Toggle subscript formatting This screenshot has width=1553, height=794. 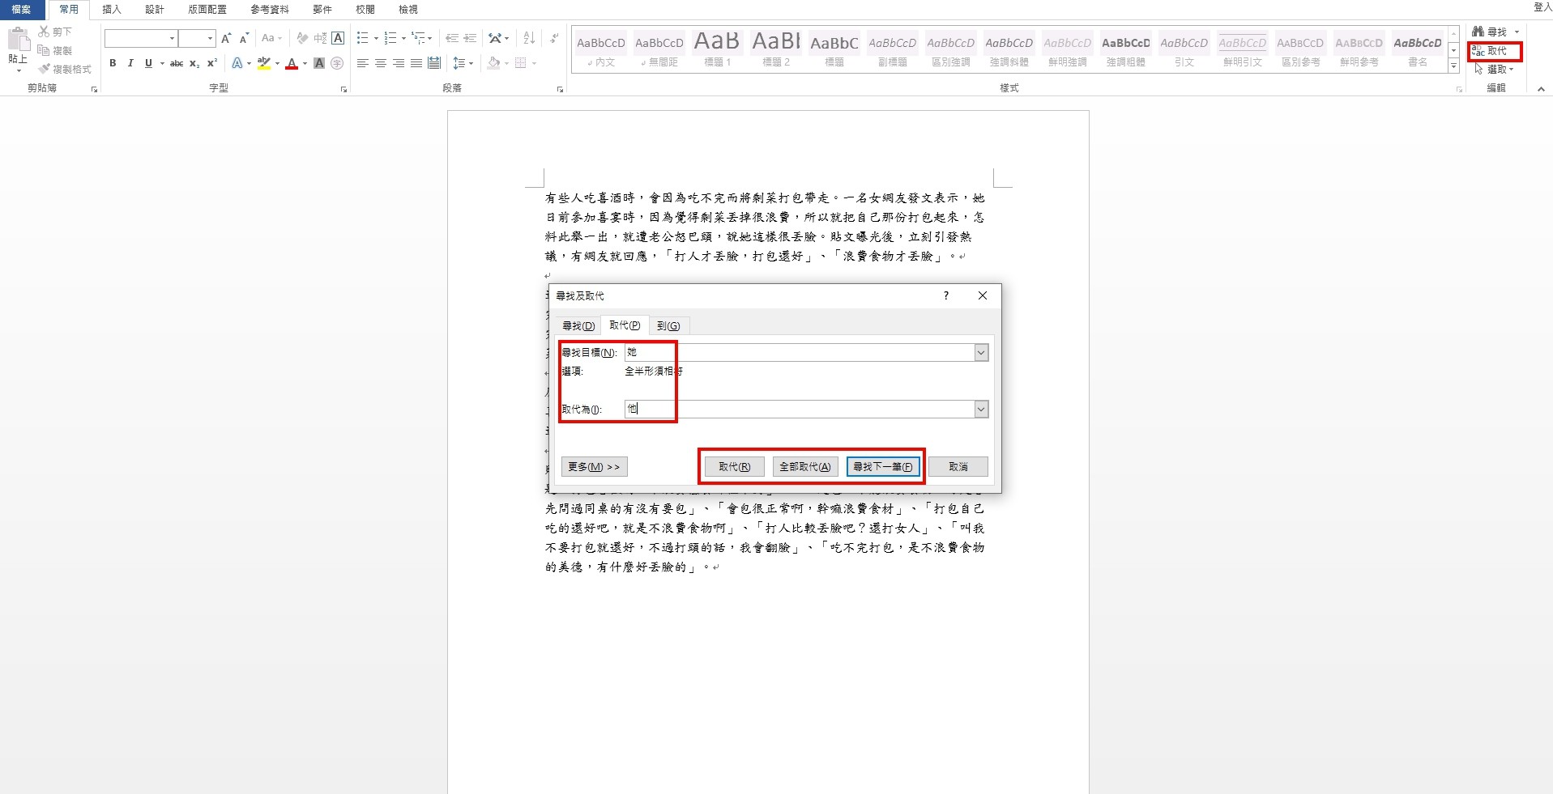point(194,63)
